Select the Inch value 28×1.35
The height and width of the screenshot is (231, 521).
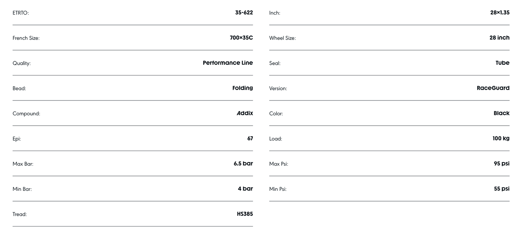click(x=500, y=13)
